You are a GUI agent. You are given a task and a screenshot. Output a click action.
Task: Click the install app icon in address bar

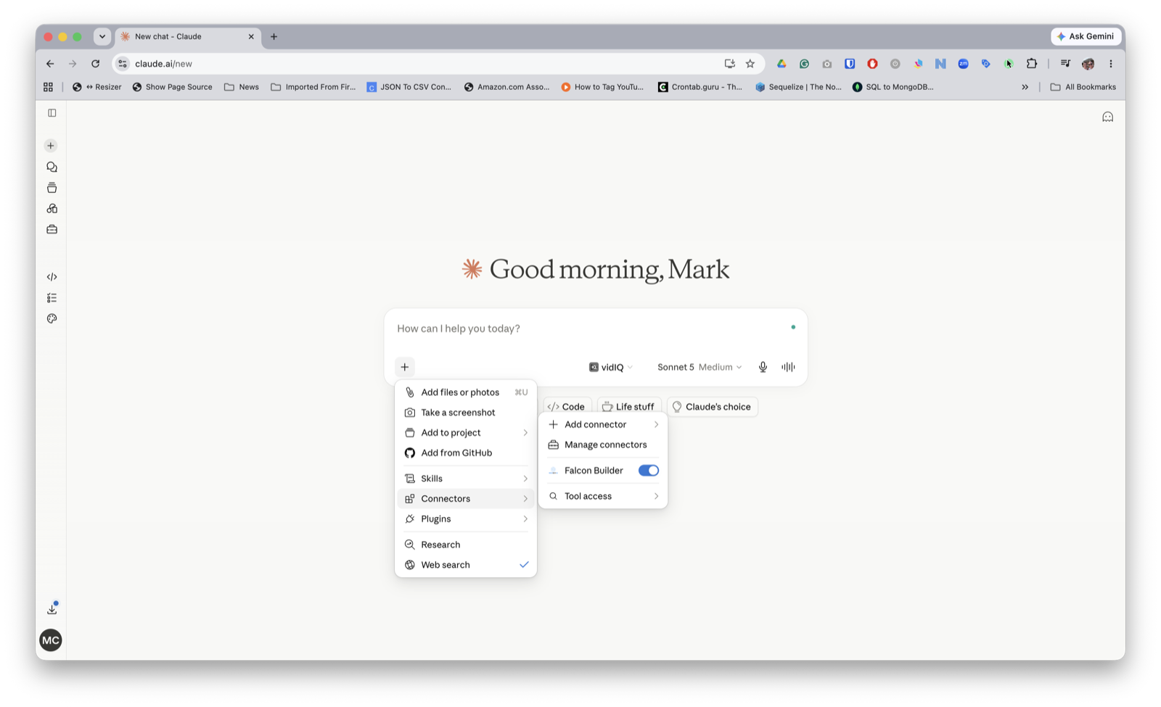(730, 64)
